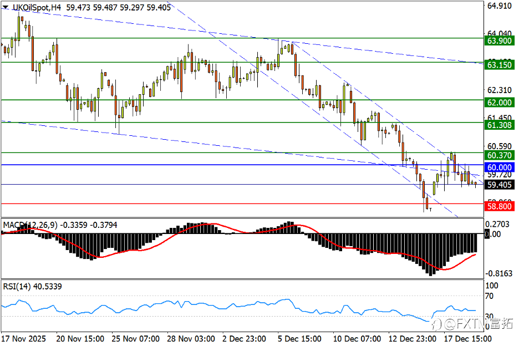
Task: Click the 25 Nov 07:00 time label
Action: [135, 339]
